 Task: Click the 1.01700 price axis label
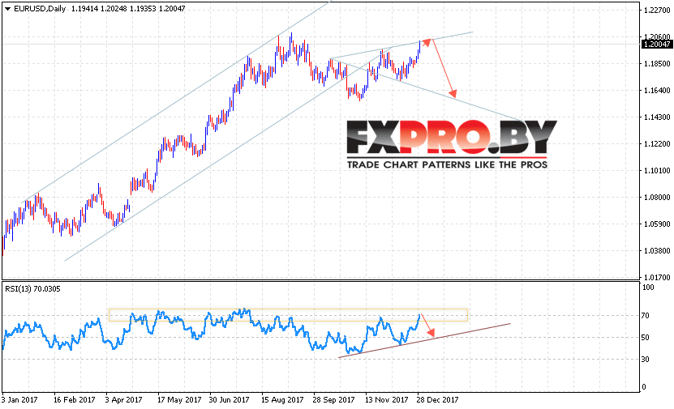click(657, 277)
